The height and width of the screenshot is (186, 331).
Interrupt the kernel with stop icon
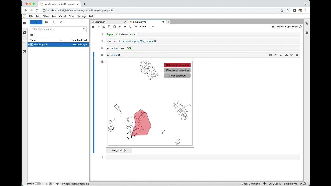click(x=125, y=27)
